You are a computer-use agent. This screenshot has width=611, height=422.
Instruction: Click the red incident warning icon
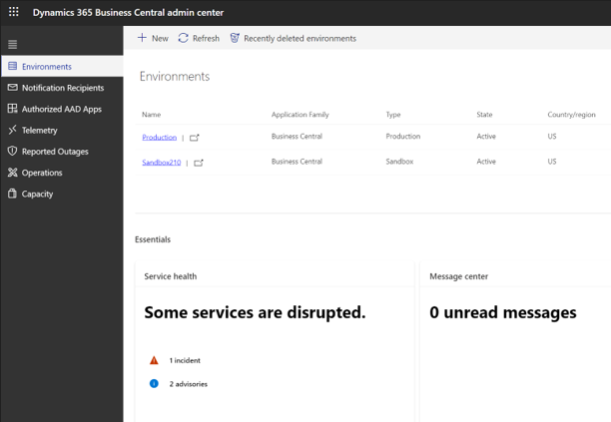[155, 360]
